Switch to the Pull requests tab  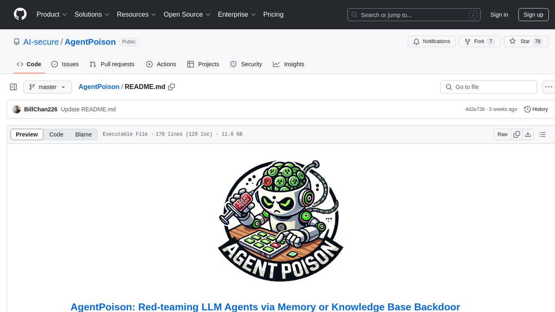112,64
